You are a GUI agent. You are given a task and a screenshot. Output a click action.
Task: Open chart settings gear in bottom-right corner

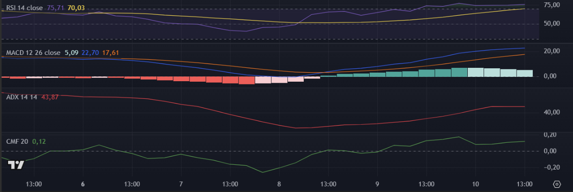557,184
